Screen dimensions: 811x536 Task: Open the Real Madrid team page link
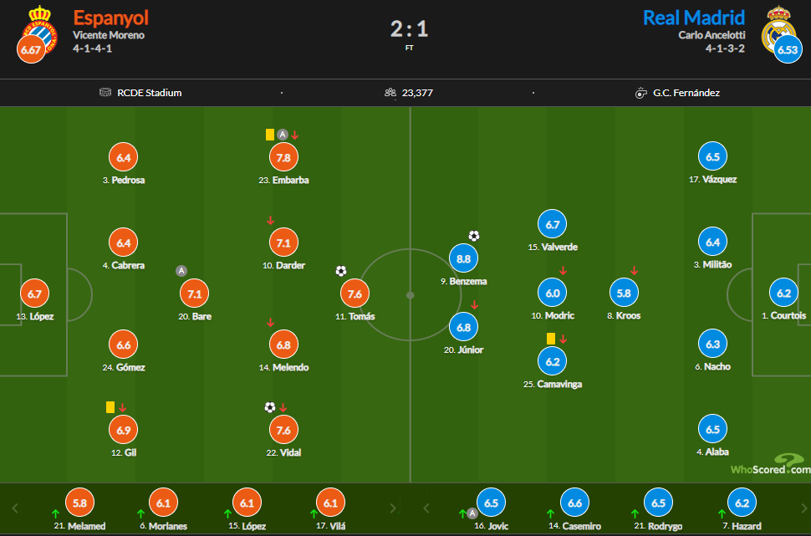[x=694, y=18]
